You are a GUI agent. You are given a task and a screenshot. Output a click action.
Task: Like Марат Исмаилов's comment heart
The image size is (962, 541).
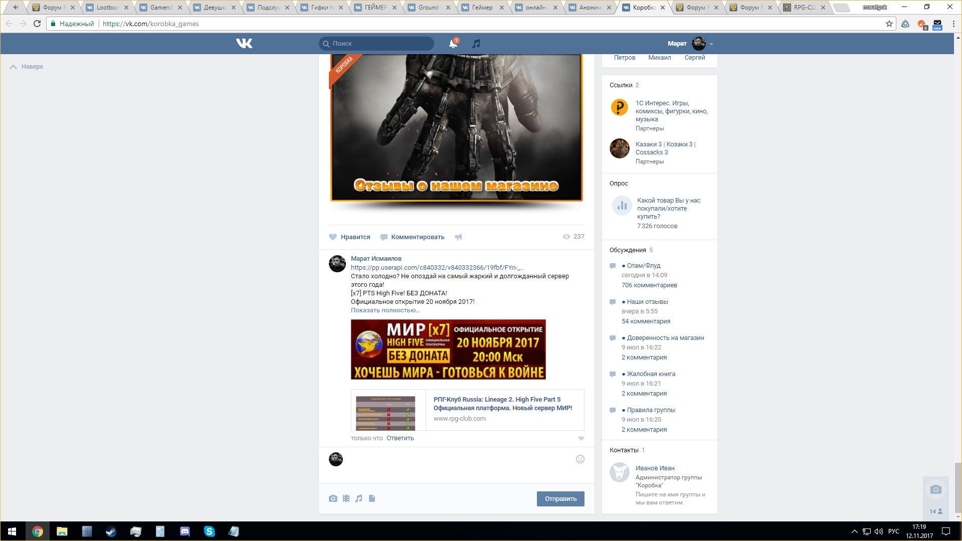581,439
